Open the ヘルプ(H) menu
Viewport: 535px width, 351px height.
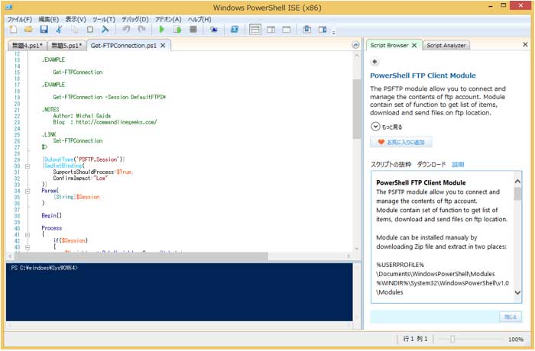[199, 19]
